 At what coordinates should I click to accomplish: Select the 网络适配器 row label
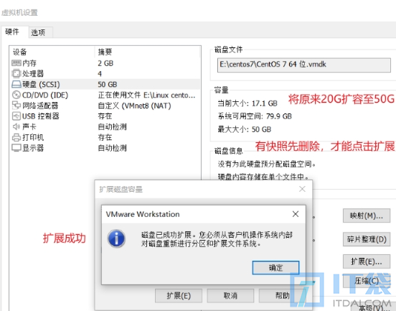click(40, 106)
